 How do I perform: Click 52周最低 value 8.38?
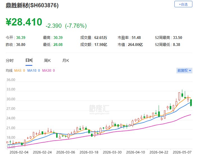click(177, 45)
